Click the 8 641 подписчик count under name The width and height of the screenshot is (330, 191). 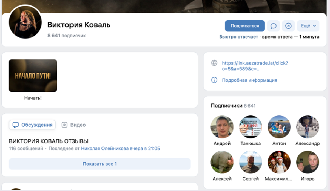point(66,36)
